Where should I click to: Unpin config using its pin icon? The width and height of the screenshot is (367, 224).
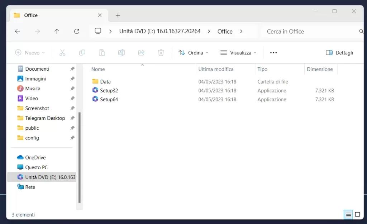72,138
